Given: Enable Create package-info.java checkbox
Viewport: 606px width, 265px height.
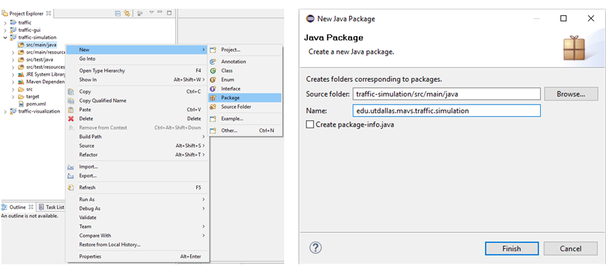Looking at the screenshot, I should coord(310,125).
